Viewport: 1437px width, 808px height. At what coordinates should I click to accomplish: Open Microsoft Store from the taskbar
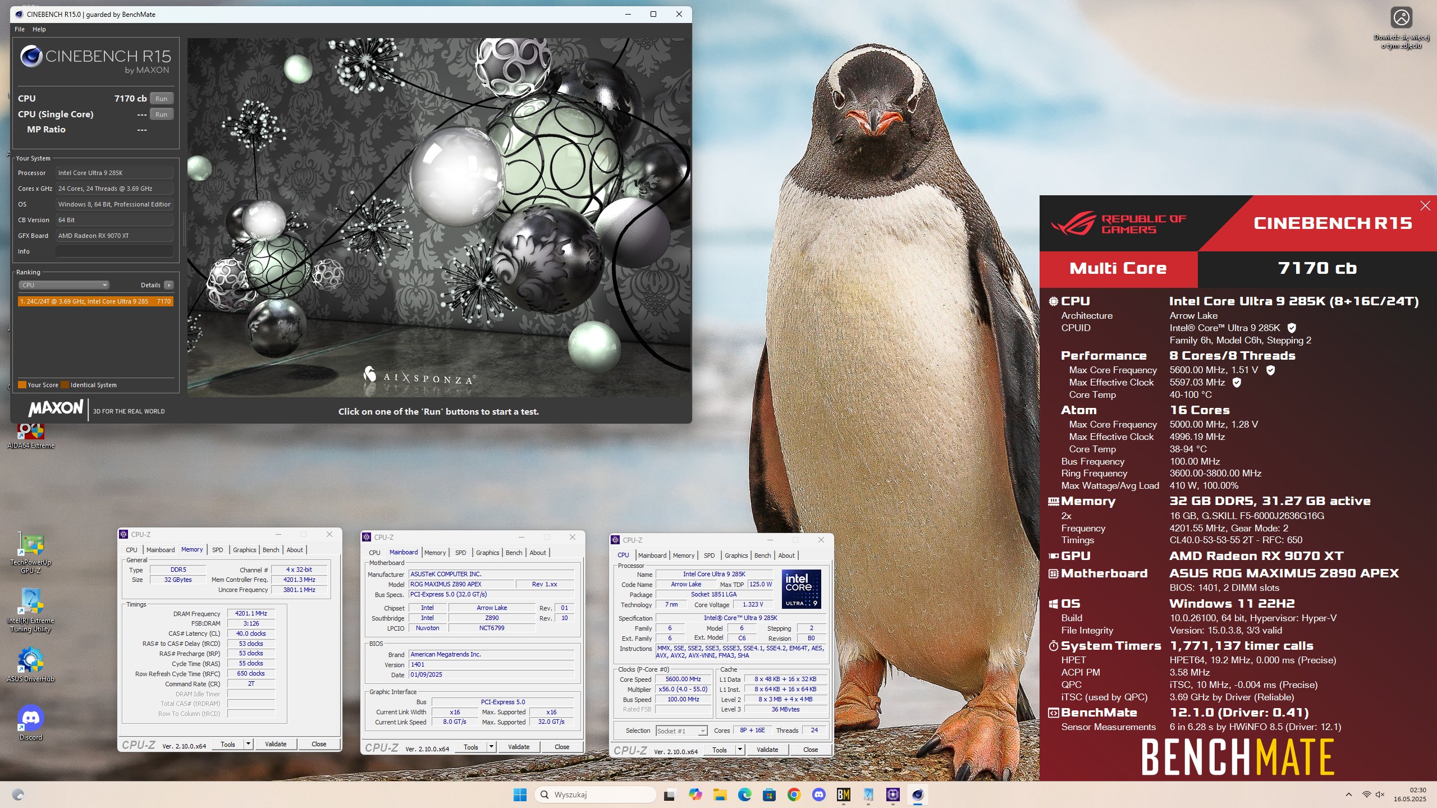point(769,795)
